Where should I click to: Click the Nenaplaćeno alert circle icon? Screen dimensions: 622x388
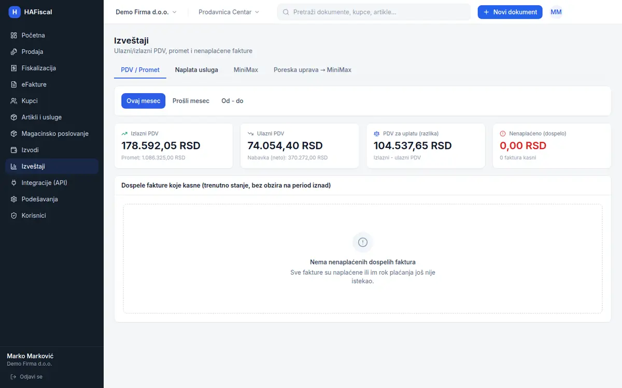[503, 133]
